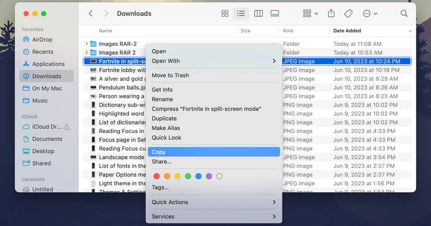The width and height of the screenshot is (431, 226).
Task: Sort by Date Added column header
Action: [347, 31]
